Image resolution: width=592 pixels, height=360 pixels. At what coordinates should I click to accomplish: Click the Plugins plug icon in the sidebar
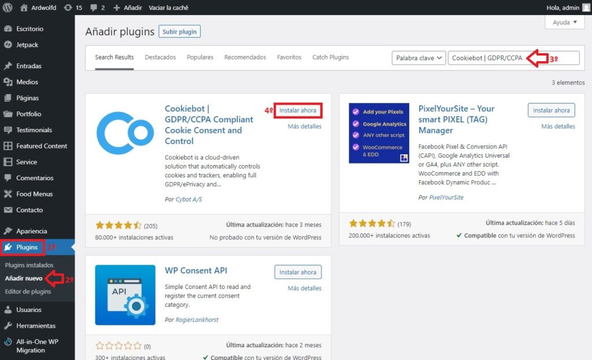coord(8,247)
